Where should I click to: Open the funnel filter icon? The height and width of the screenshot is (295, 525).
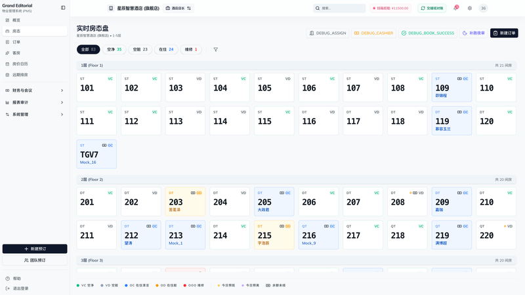tap(216, 50)
